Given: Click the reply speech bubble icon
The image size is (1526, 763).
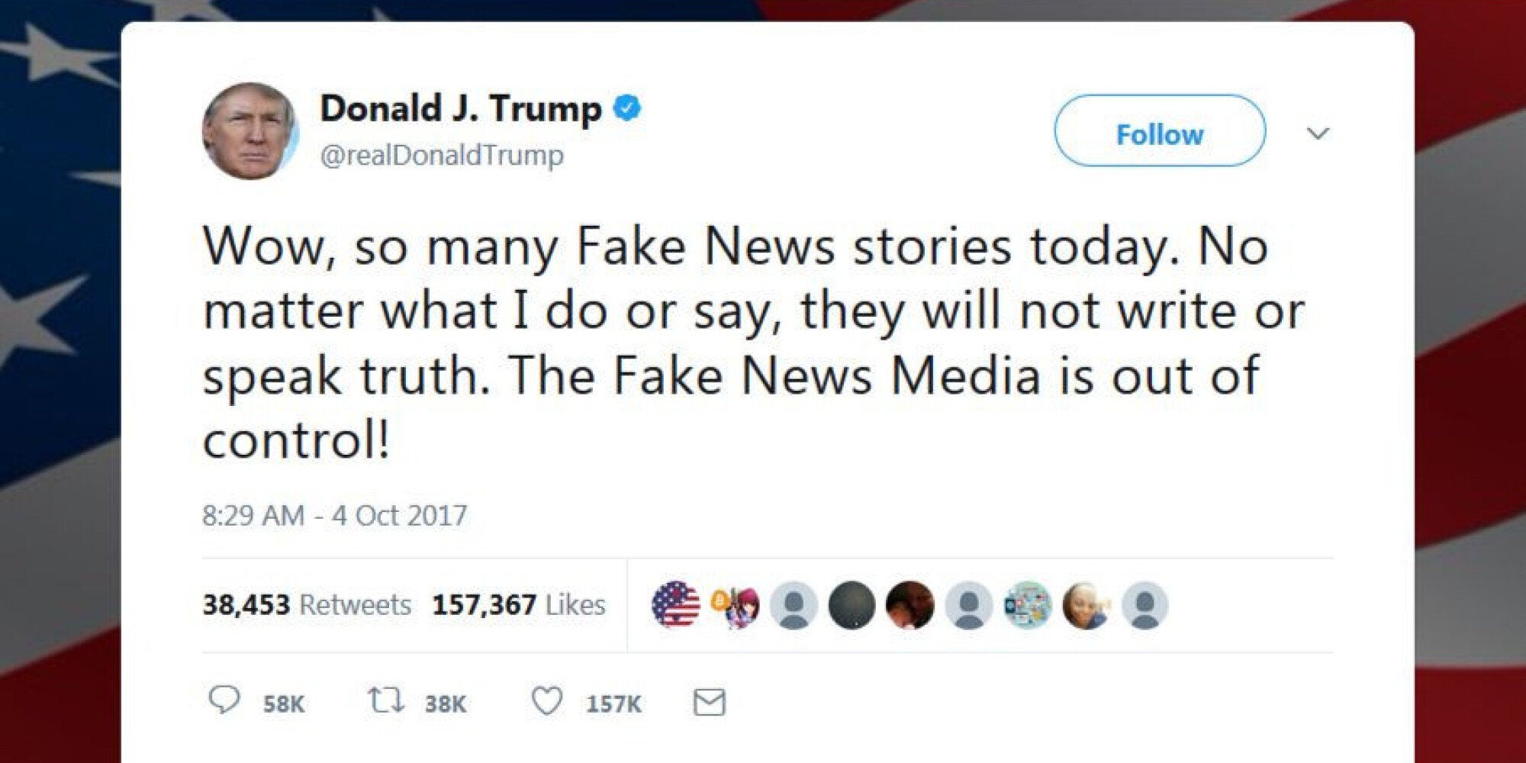Looking at the screenshot, I should click(x=224, y=701).
